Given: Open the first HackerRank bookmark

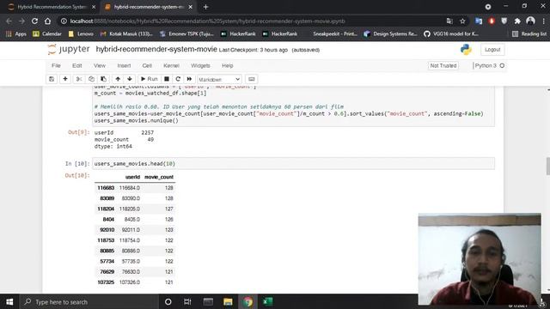Looking at the screenshot, I should coord(238,33).
